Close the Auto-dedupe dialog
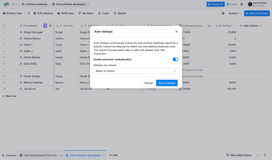 click(x=176, y=31)
